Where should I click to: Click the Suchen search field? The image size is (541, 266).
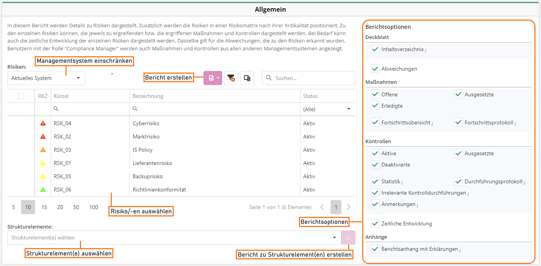tap(312, 78)
